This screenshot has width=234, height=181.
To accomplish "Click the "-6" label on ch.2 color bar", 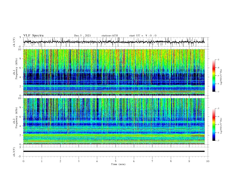I will (218, 132).
